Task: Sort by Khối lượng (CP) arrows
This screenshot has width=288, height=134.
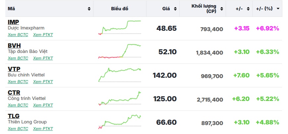Action: click(x=222, y=9)
